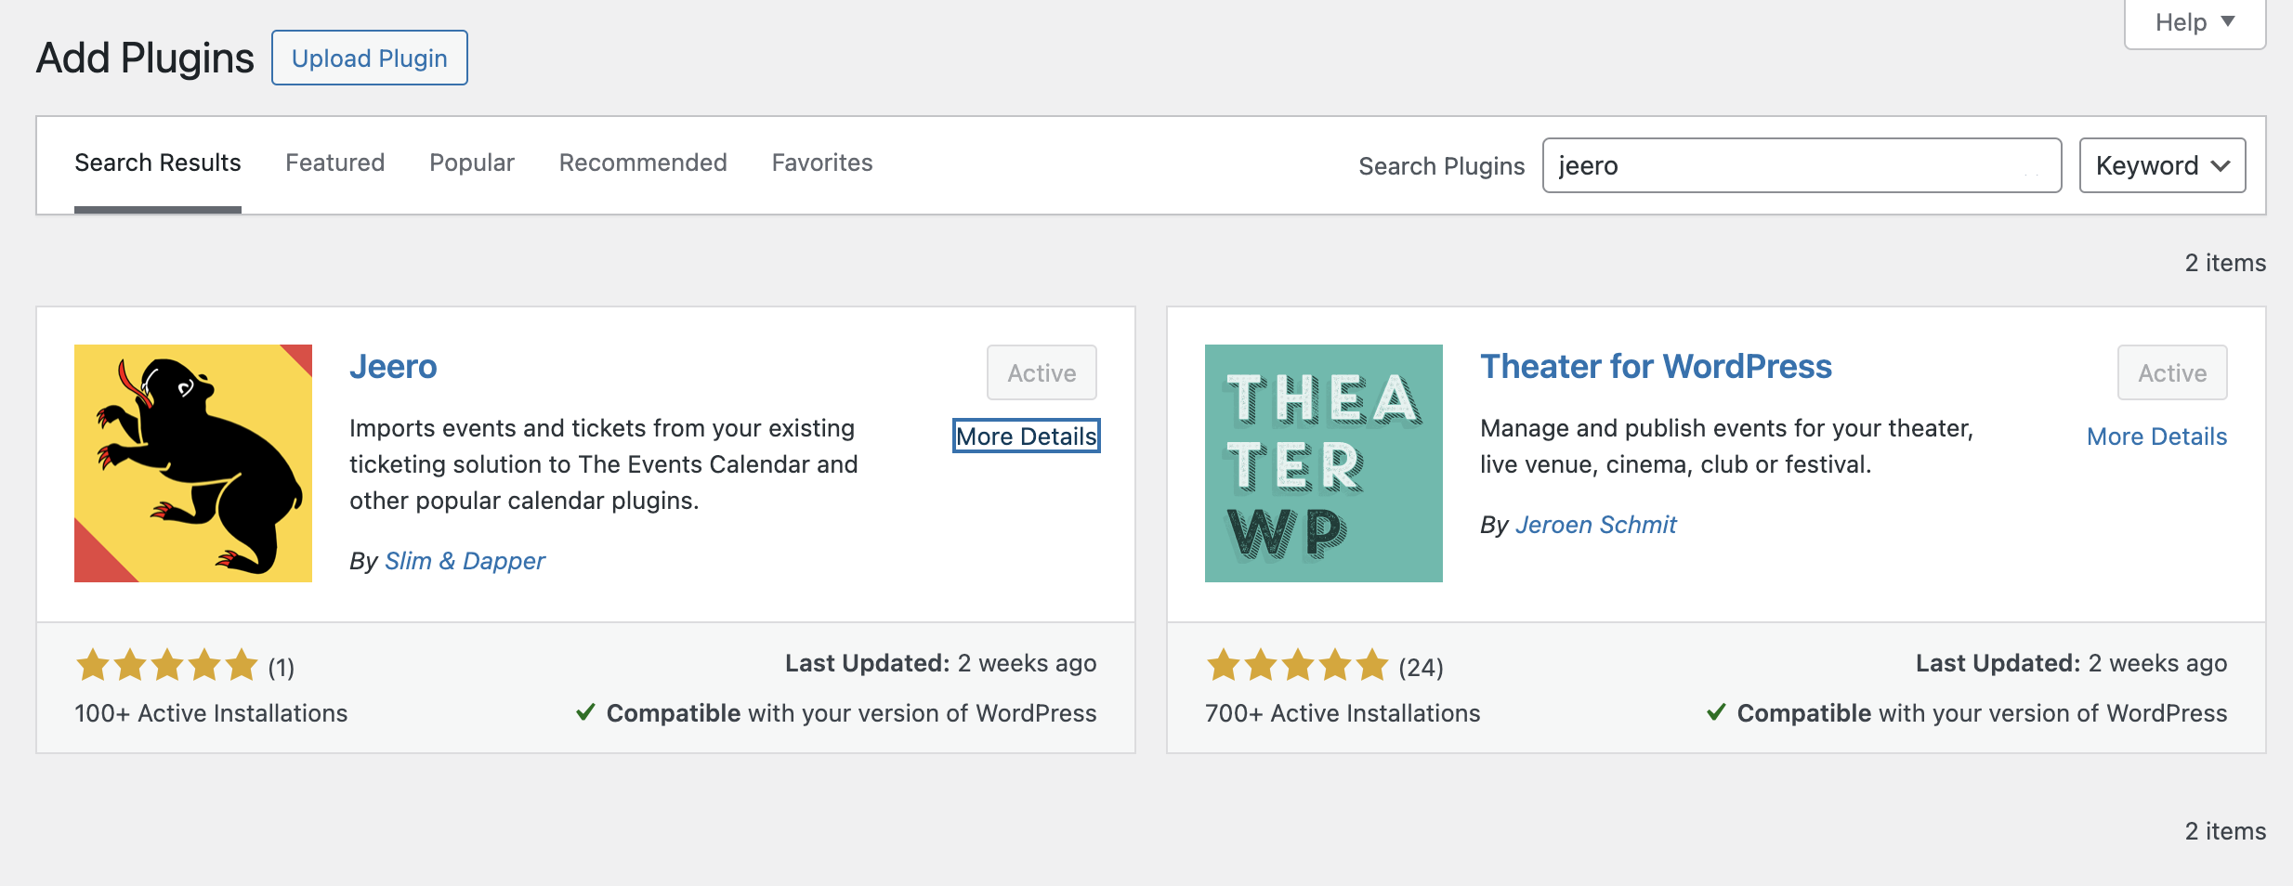Switch to the Popular tab
The width and height of the screenshot is (2293, 886).
click(x=471, y=163)
